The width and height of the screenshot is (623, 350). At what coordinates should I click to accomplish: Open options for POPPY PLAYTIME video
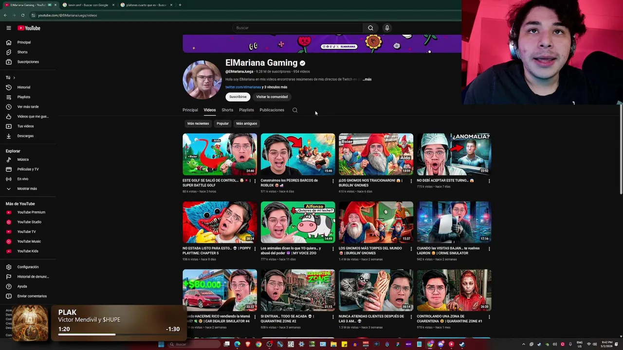click(x=255, y=249)
